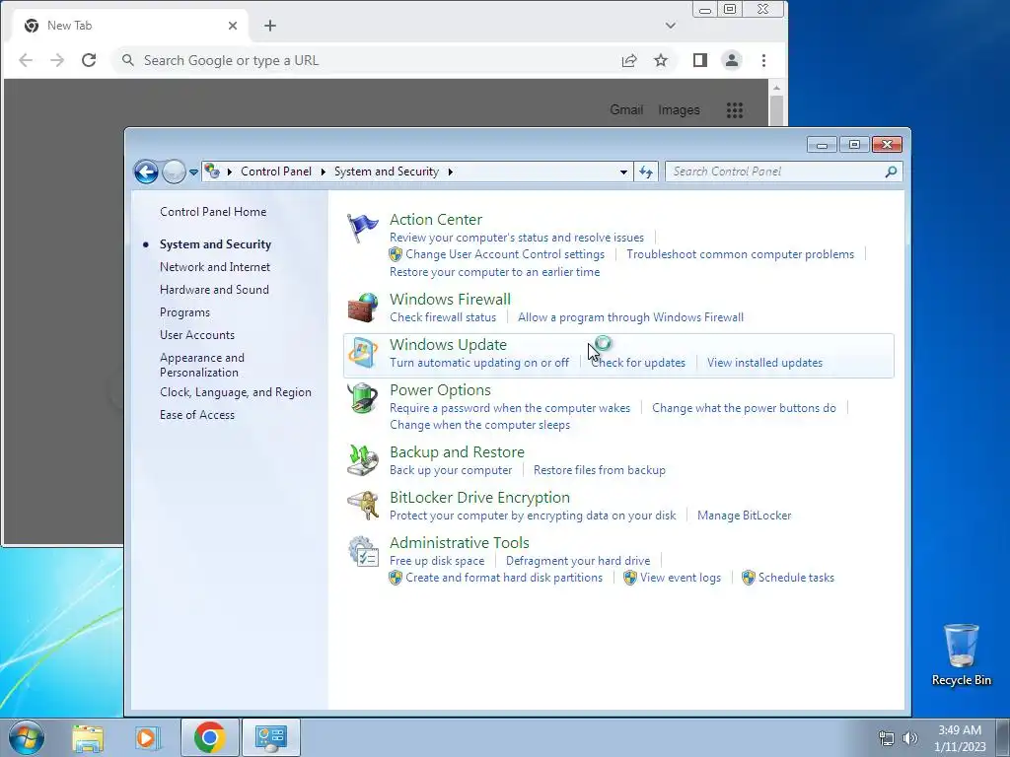
Task: Refresh the Control Panel address bar
Action: pyautogui.click(x=646, y=172)
